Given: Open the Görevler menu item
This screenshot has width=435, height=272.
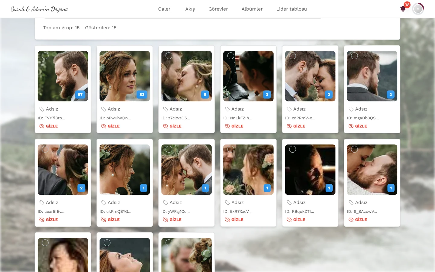Looking at the screenshot, I should [x=218, y=9].
